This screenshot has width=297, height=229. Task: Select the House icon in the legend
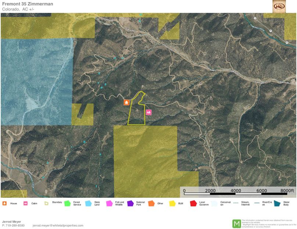[5, 203]
